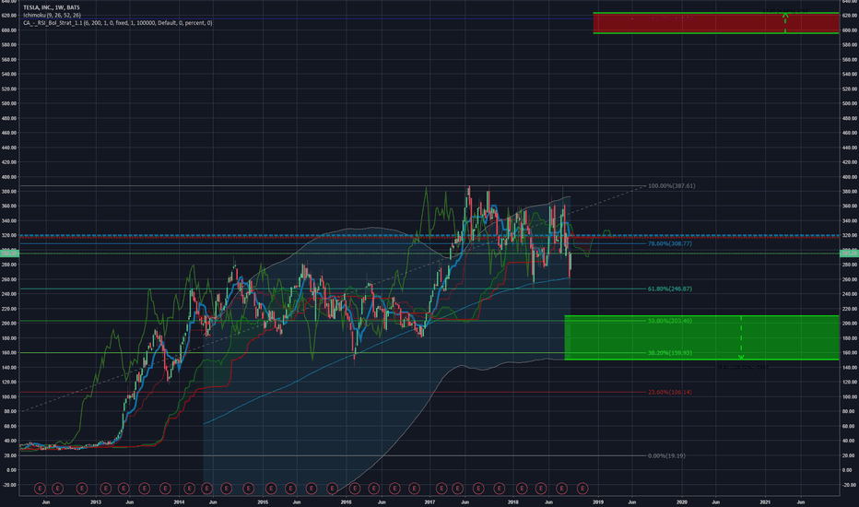Click the 2018 label on the time axis
Image resolution: width=859 pixels, height=507 pixels.
point(513,501)
